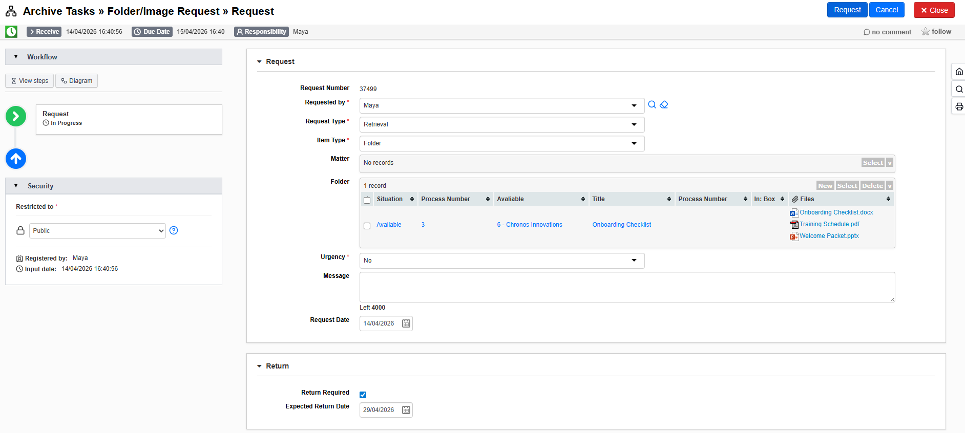Click the help icon beside Public dropdown
The image size is (965, 433).
pos(174,230)
